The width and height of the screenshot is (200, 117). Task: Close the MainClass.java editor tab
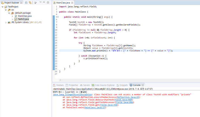pos(72,2)
